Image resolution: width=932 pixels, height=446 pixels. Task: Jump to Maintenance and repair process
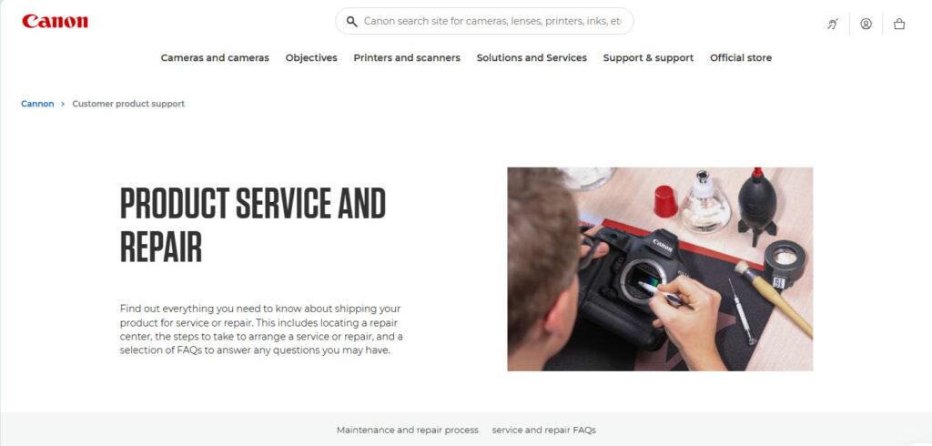coord(407,430)
